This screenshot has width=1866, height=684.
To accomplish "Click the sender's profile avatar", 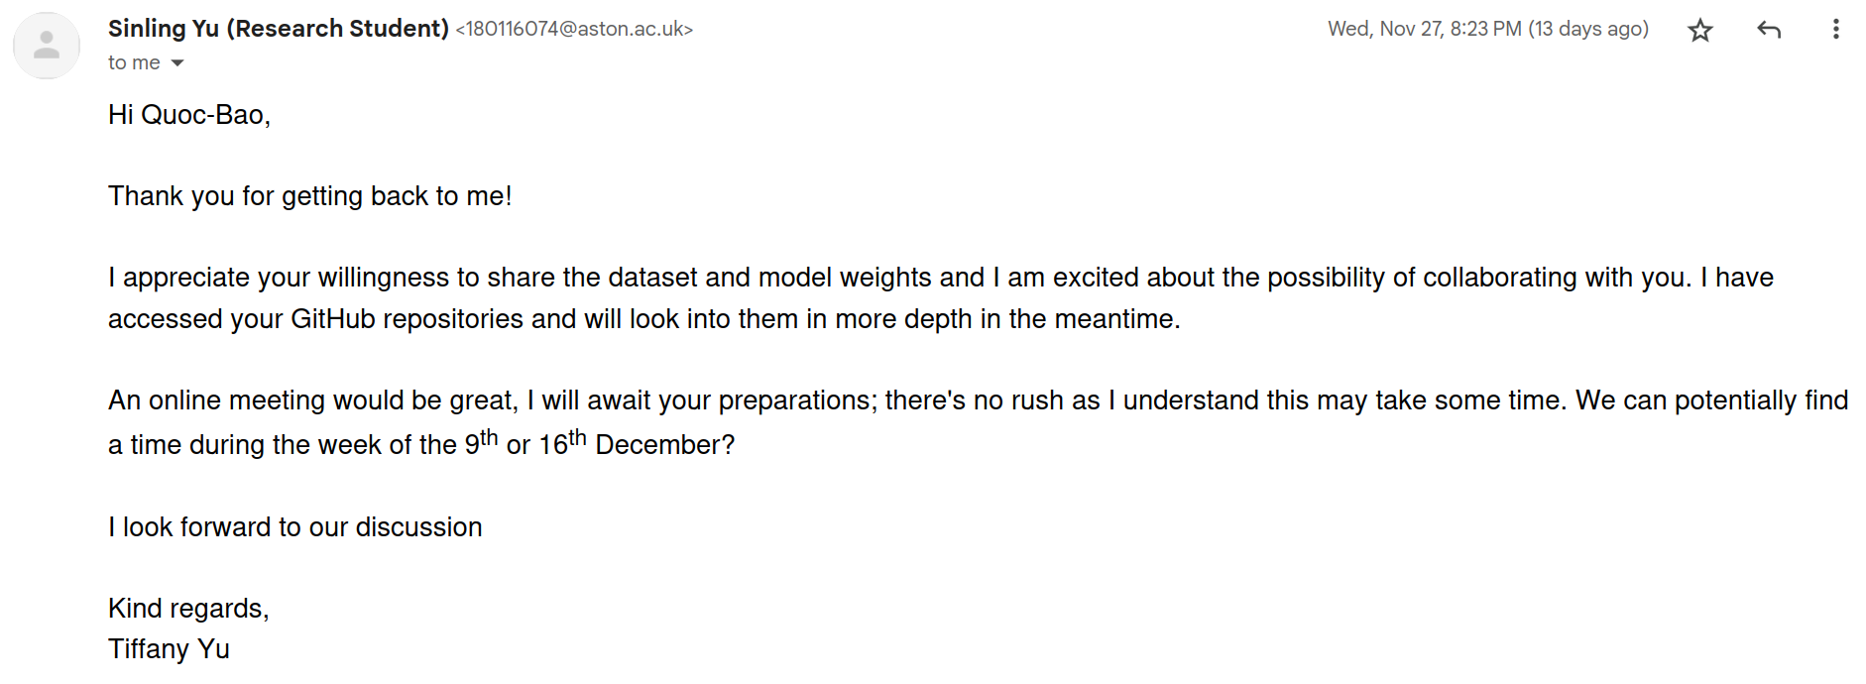I will [47, 46].
